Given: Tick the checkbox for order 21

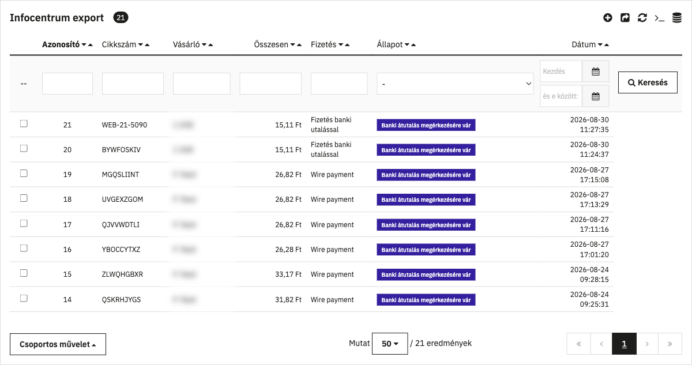Looking at the screenshot, I should click(24, 123).
